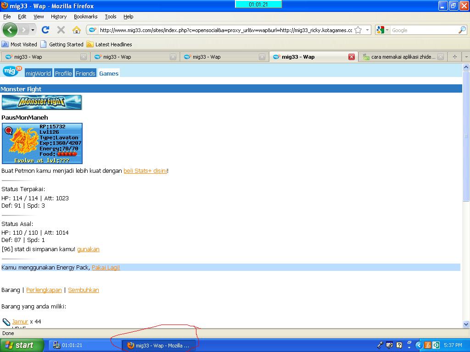The height and width of the screenshot is (352, 470).
Task: Go to the Home page icon
Action: [x=77, y=30]
